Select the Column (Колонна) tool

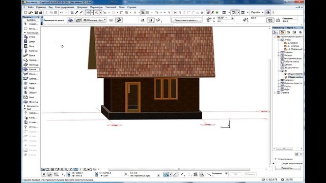click(x=31, y=51)
